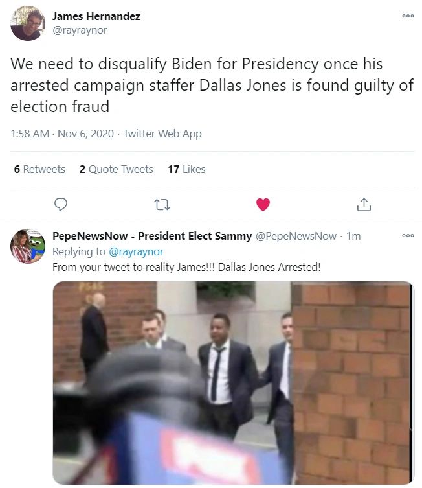Click @rayraynor in the Replying to line
This screenshot has height=488, width=422.
[x=135, y=251]
